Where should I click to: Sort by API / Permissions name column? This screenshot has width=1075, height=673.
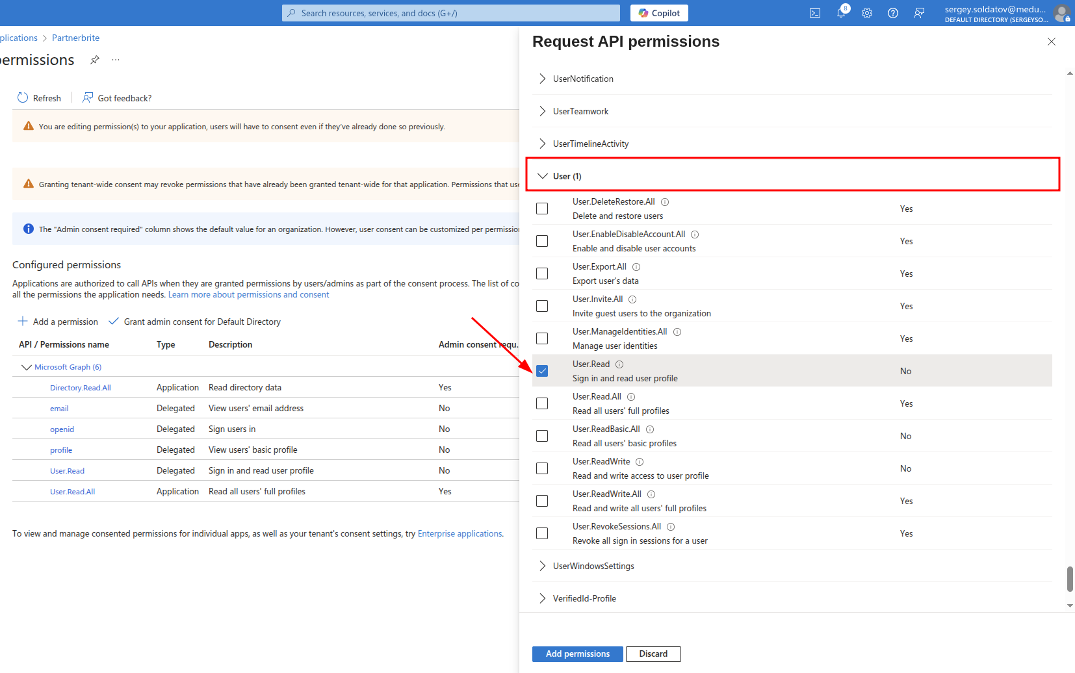click(64, 345)
